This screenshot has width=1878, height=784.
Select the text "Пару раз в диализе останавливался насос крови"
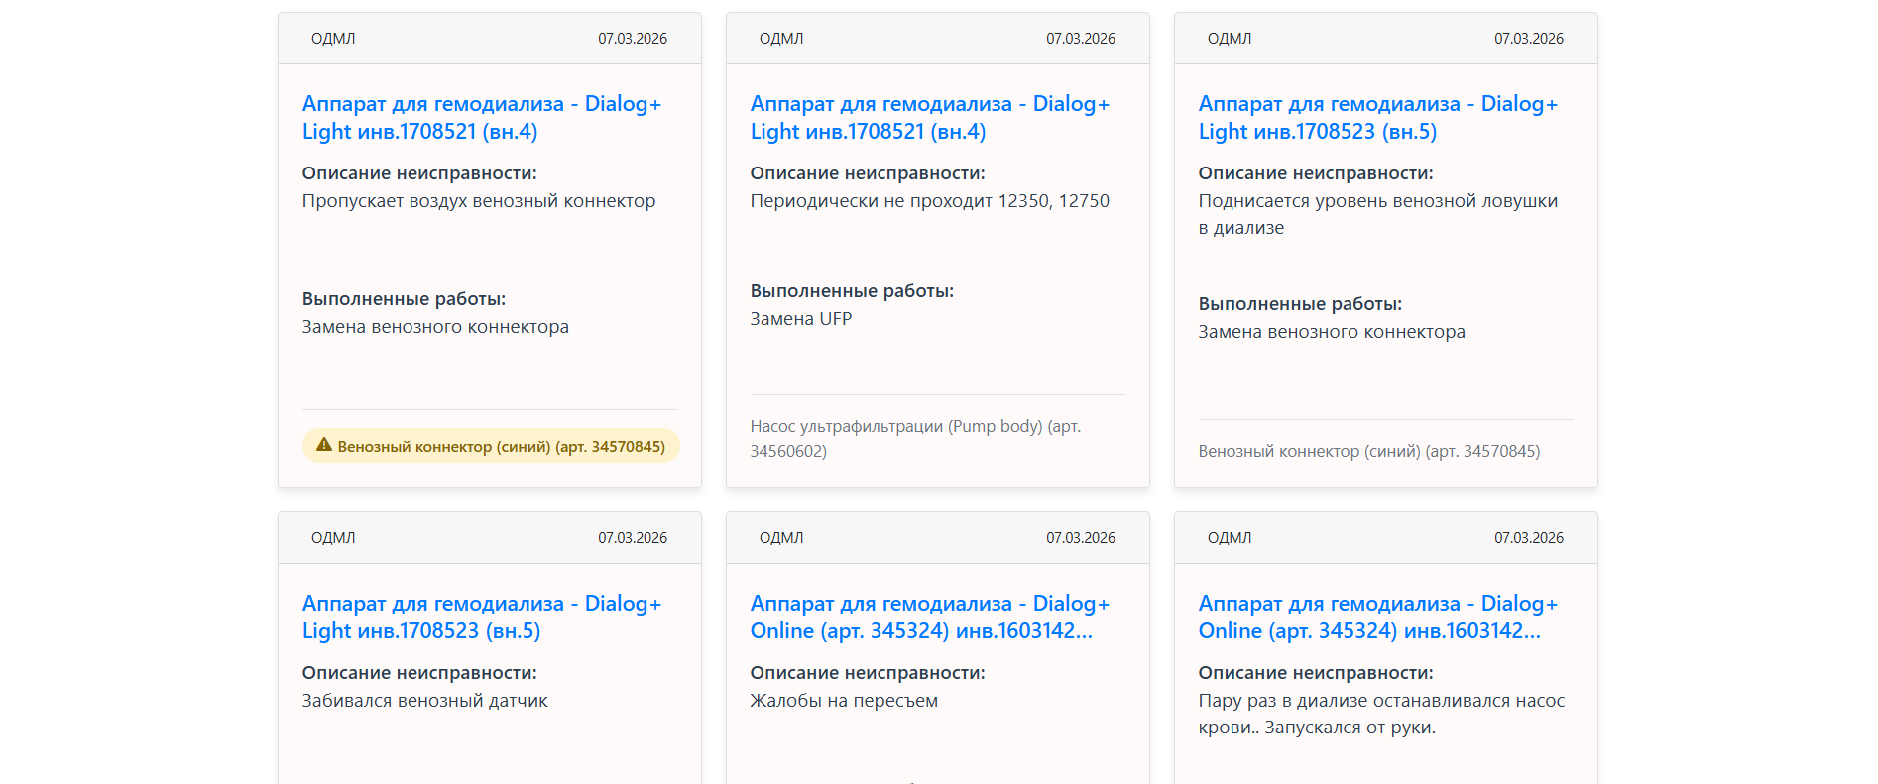1382,714
